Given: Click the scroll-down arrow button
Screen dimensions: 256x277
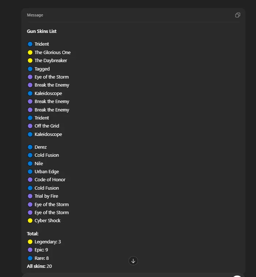Looking at the screenshot, I should point(133,261).
